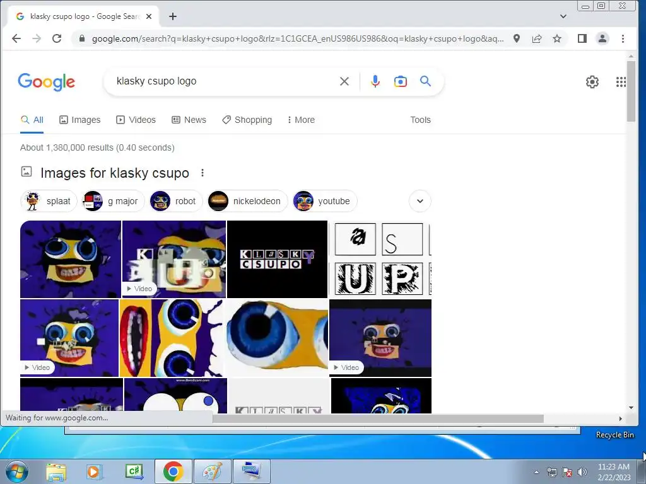Screen dimensions: 646x484
Task: Open the search Tools options
Action: click(420, 120)
